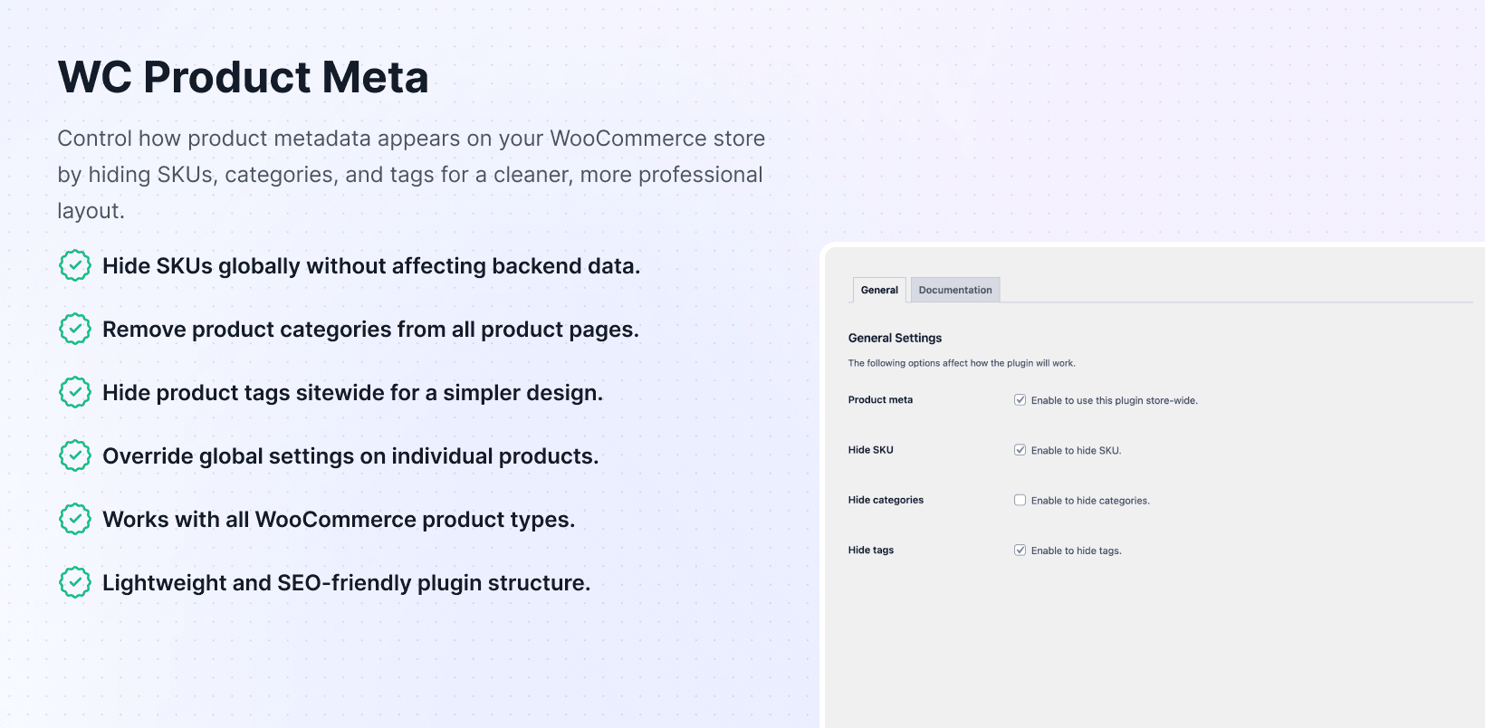Click the Product meta row label

tap(880, 399)
